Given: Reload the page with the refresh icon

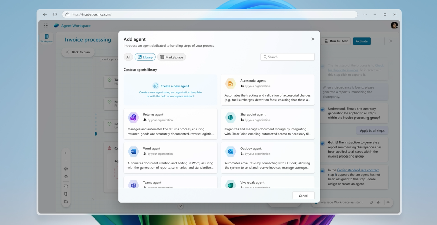Looking at the screenshot, I should (x=55, y=14).
